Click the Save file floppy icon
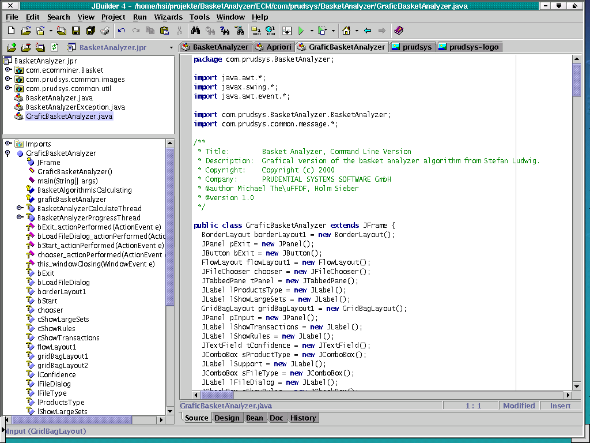The image size is (590, 443). 75,31
